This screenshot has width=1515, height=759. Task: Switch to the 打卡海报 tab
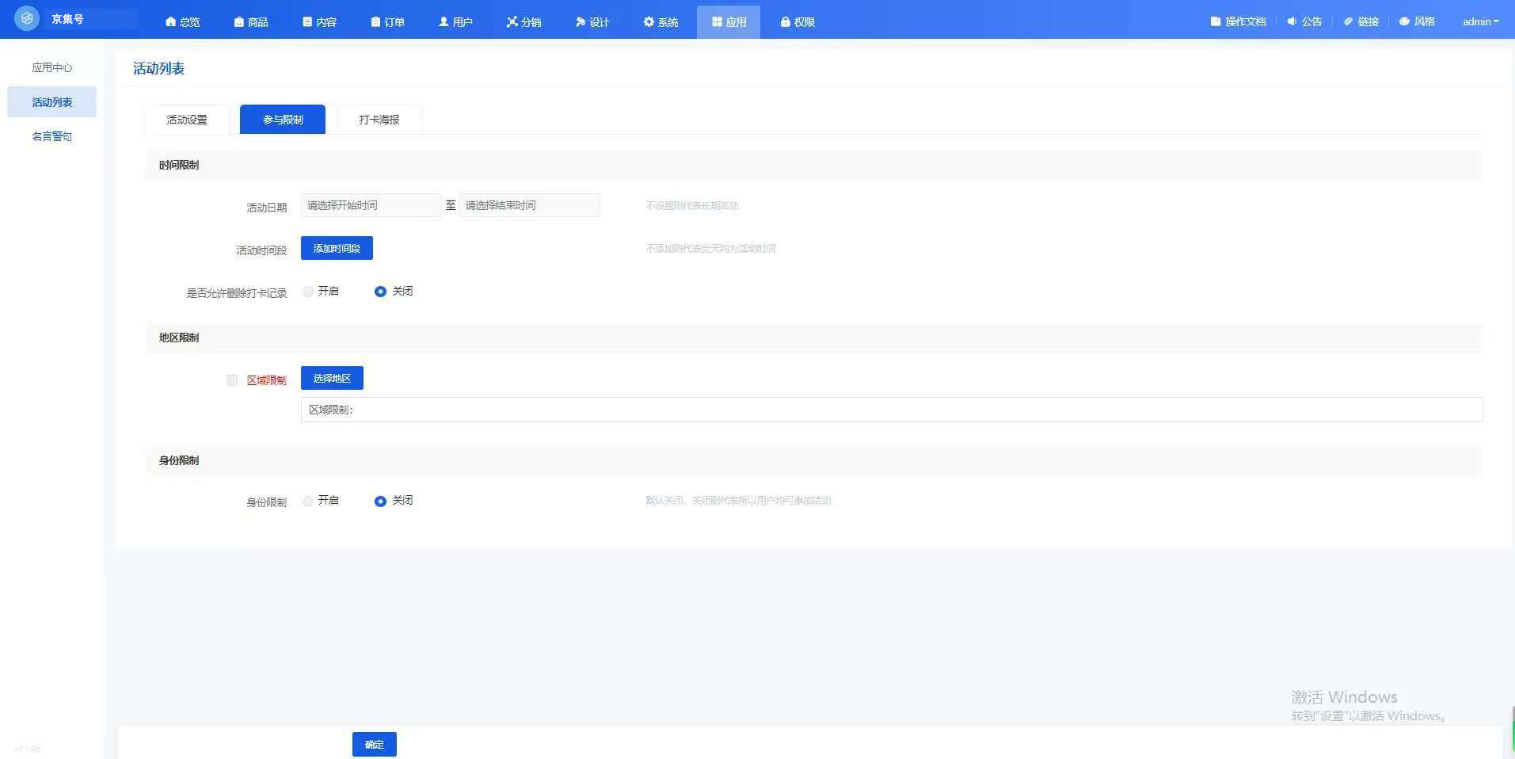pyautogui.click(x=379, y=120)
